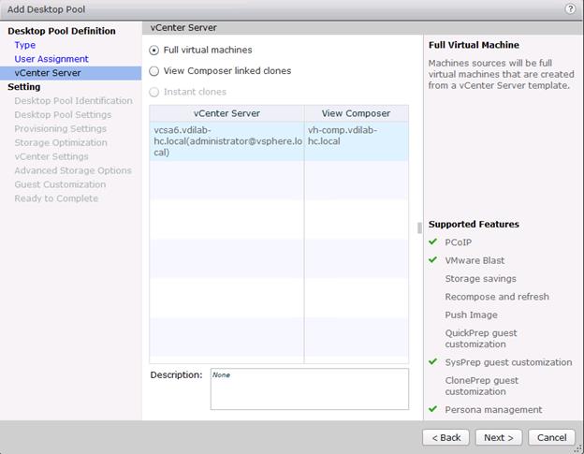Click the SysPrep guest customization checkmark
This screenshot has width=584, height=454.
432,361
